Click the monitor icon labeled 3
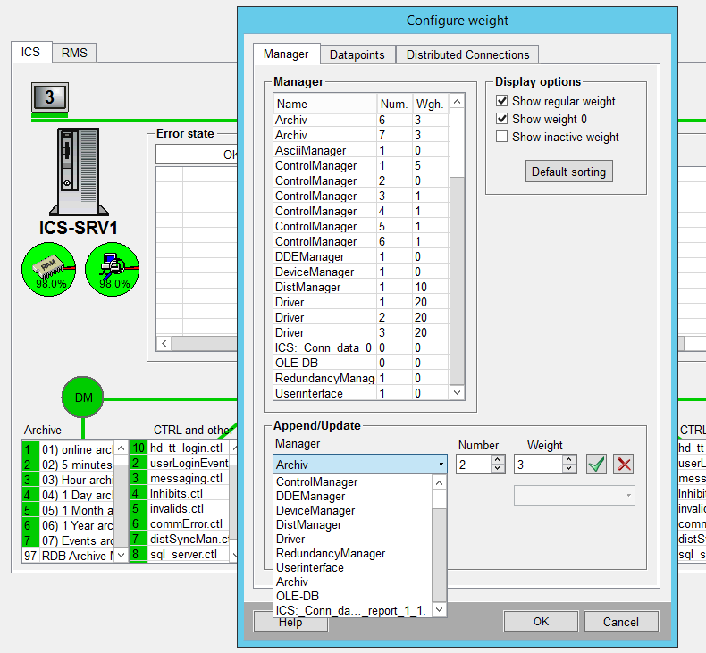 coord(50,97)
